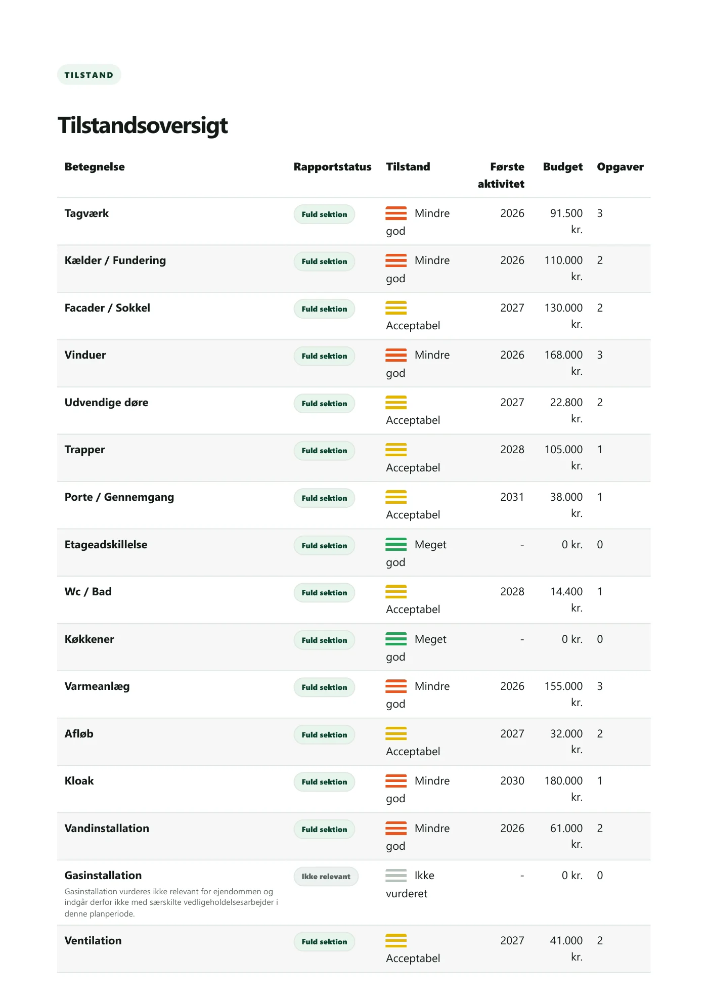Viewport: 708px width, 1002px height.
Task: Click the 'Fuld sektion' badge for Varmeanlæg
Action: click(324, 687)
